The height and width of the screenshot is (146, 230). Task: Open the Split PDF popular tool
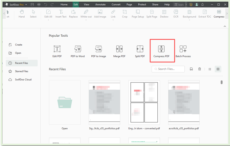pos(140,51)
